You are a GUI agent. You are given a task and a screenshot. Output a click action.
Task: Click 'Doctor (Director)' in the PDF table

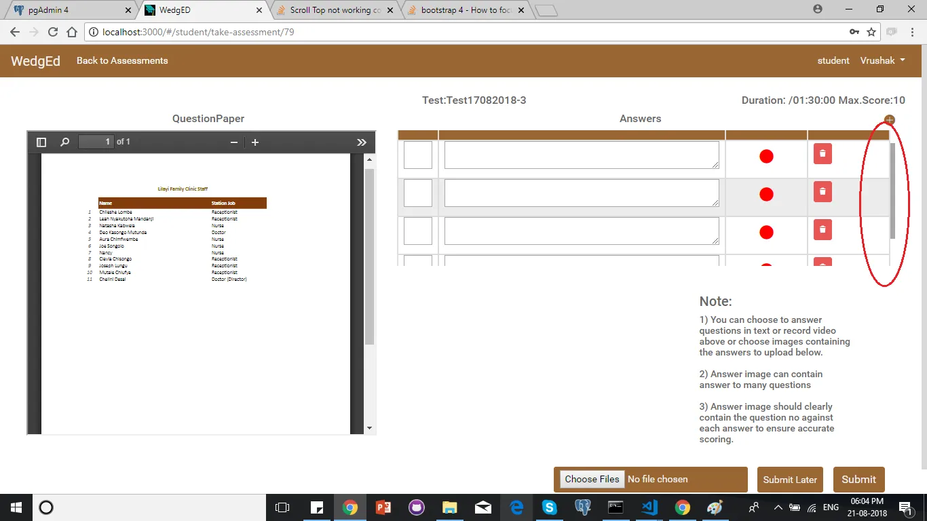point(229,279)
